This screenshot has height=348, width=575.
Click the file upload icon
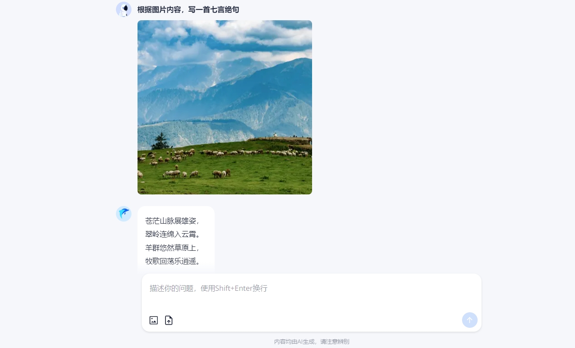(x=169, y=320)
